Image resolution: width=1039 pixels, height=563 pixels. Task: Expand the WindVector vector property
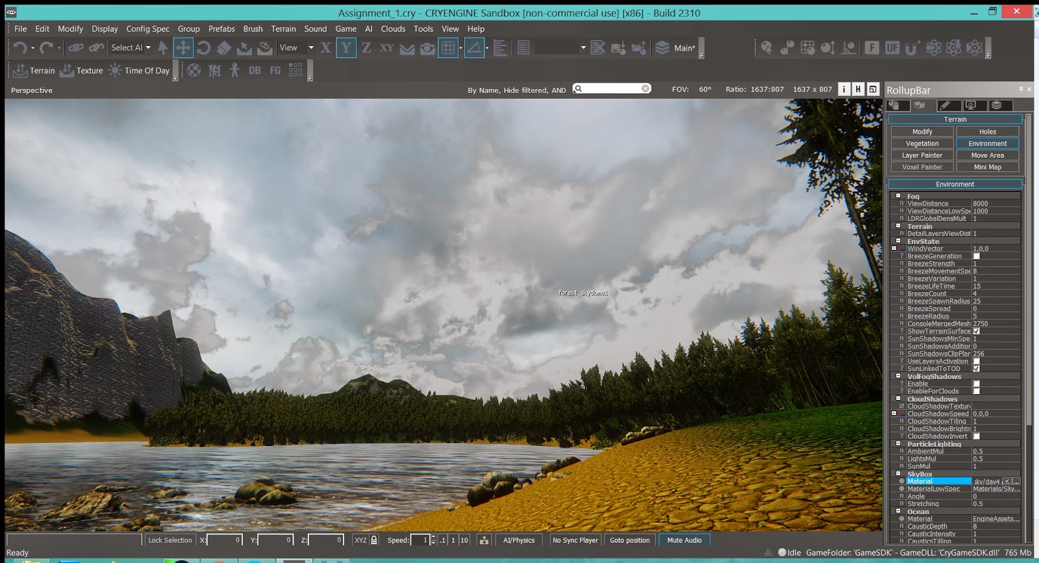[894, 248]
